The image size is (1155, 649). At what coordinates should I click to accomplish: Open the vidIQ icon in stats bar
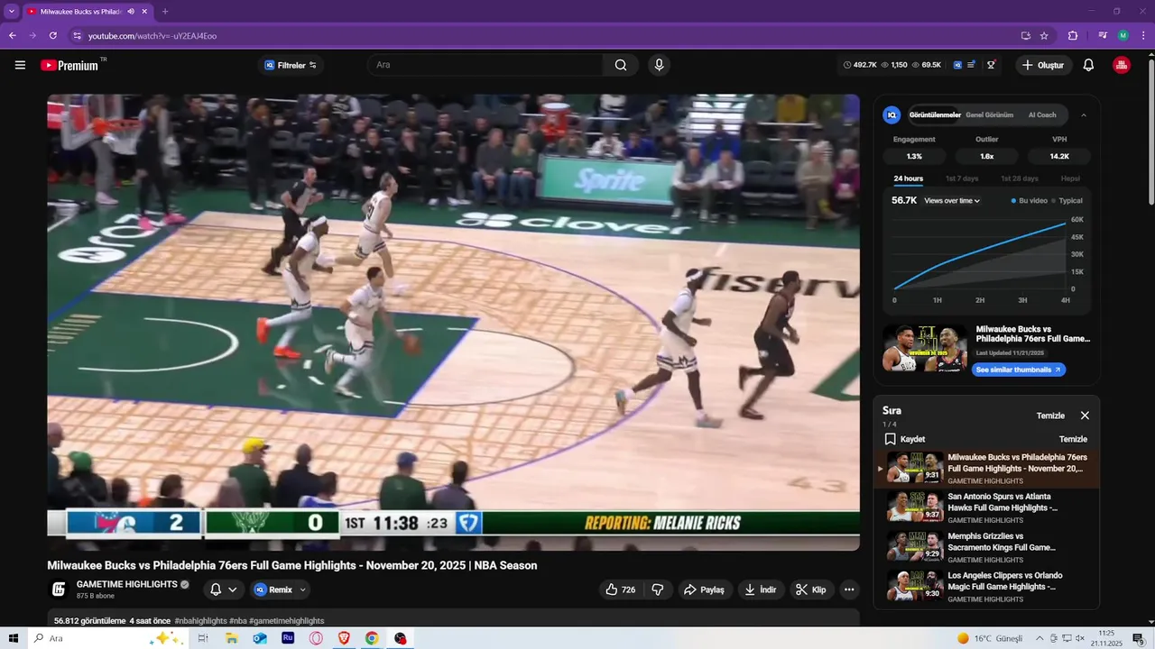click(957, 65)
